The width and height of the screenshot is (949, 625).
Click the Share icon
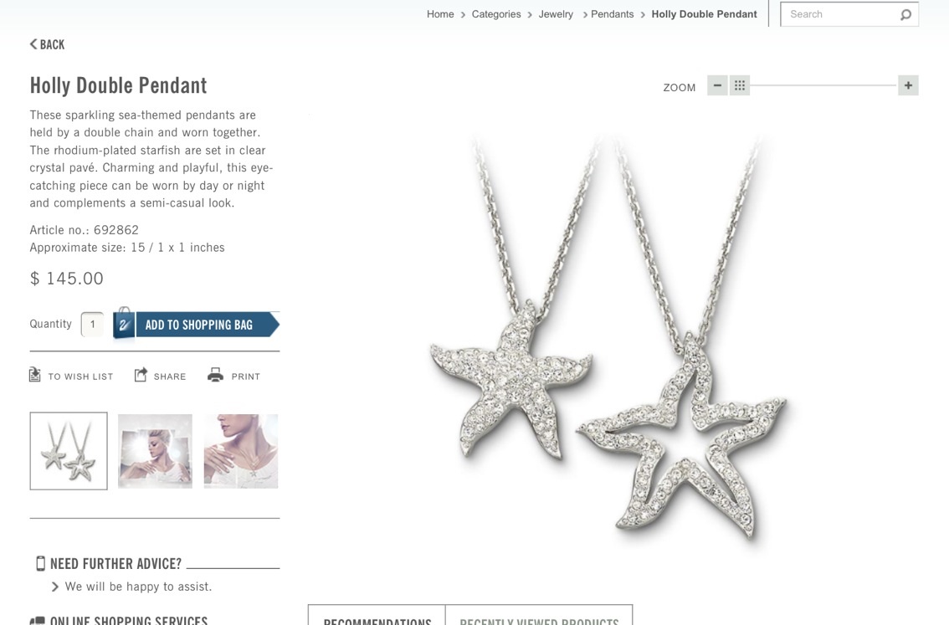pos(141,375)
